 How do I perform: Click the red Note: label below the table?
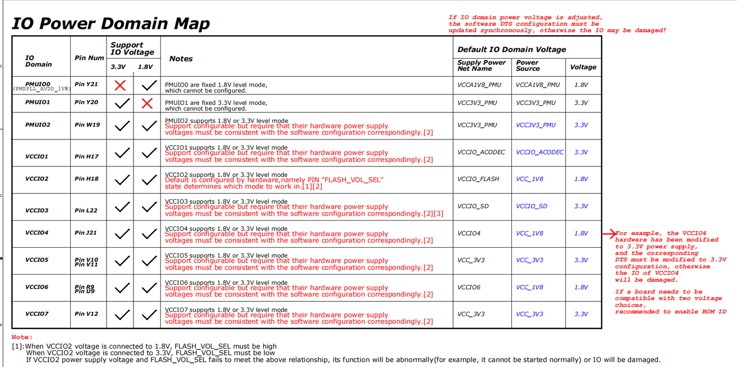pyautogui.click(x=22, y=337)
